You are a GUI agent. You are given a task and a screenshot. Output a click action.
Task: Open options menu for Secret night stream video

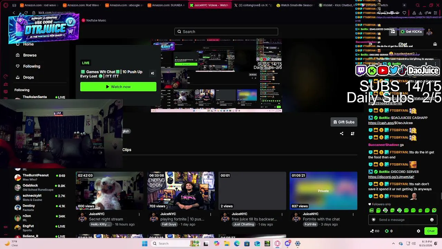tap(139, 214)
